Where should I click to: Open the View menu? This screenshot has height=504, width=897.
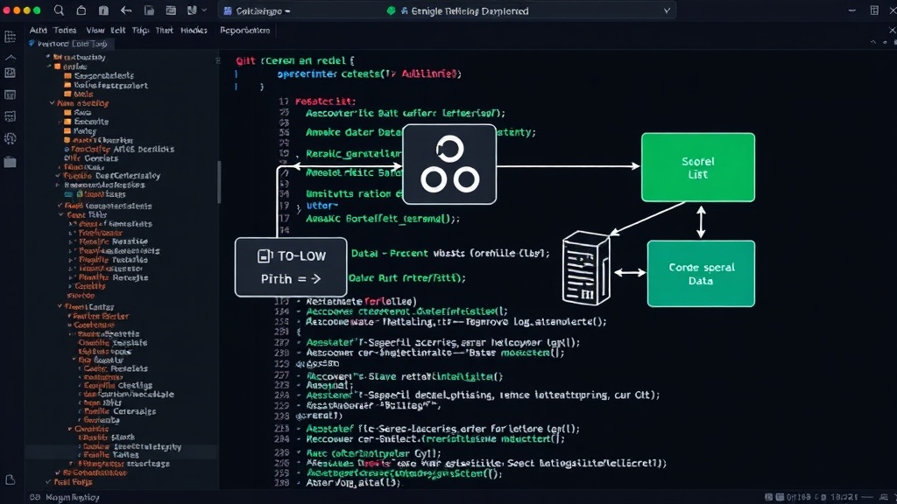(x=95, y=31)
